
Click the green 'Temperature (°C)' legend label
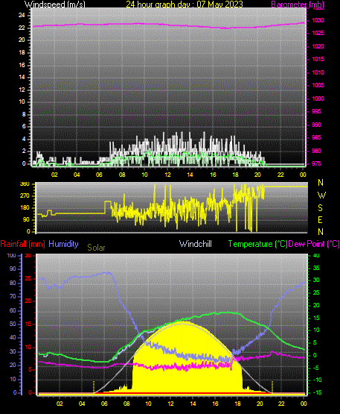click(258, 244)
